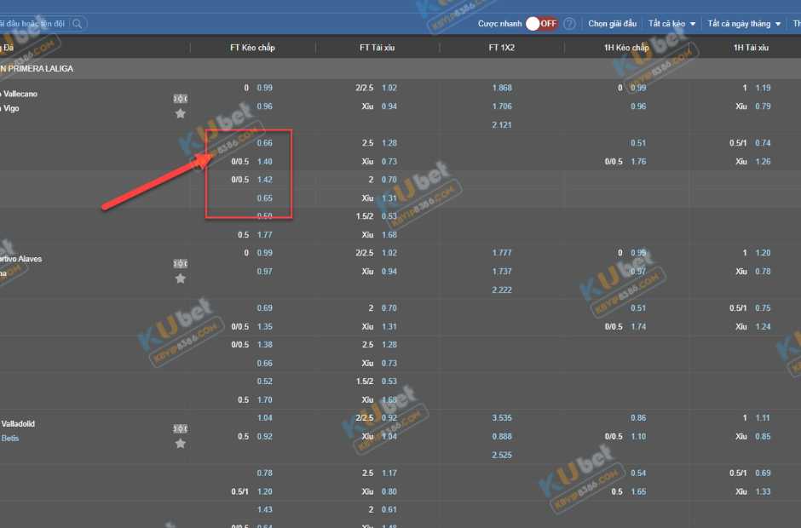The image size is (801, 528).
Task: Select FT handicap odds 0.65
Action: [265, 198]
